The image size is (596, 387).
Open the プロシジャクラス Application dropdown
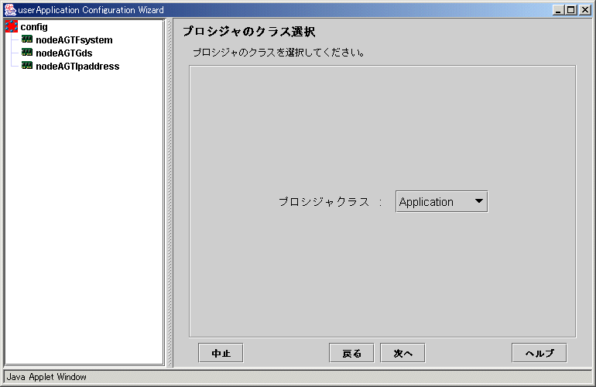coord(441,201)
